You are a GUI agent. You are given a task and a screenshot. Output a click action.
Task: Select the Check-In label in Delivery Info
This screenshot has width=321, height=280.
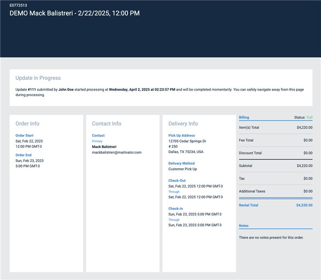point(176,209)
